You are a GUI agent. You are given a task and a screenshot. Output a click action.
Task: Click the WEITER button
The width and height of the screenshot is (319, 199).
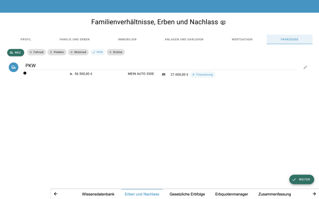click(302, 180)
